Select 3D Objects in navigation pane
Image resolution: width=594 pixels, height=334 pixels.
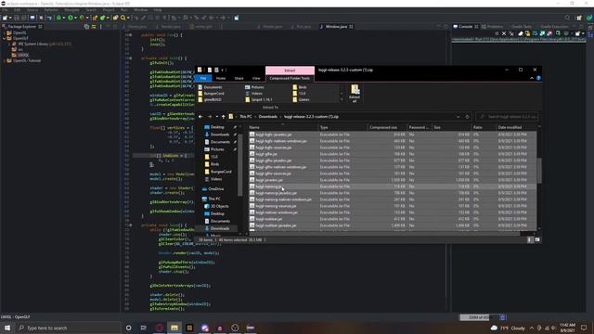[x=219, y=206]
